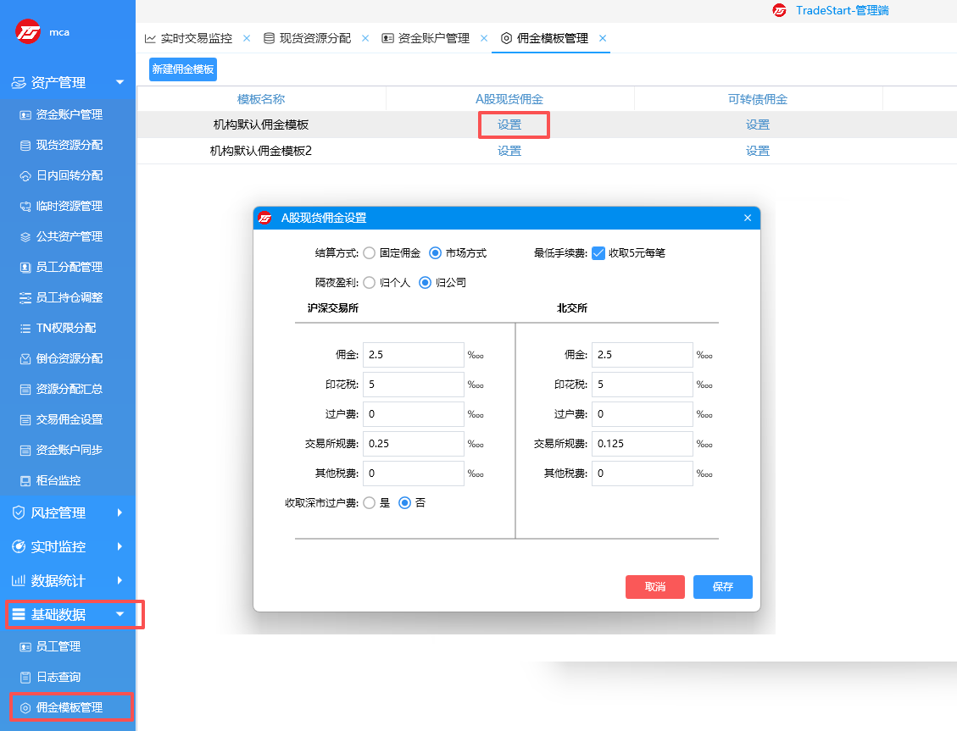This screenshot has height=731, width=957.
Task: Focus 北交所 佣金 input field
Action: pos(642,355)
